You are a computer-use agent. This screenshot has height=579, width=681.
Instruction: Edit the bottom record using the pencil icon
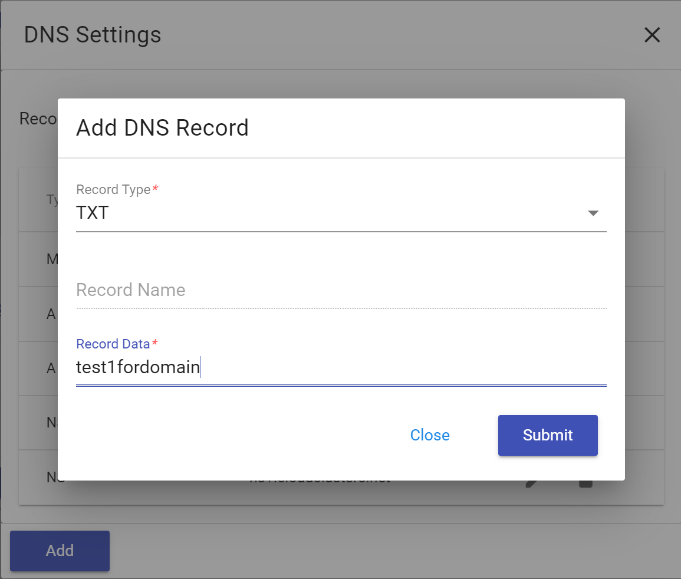531,483
